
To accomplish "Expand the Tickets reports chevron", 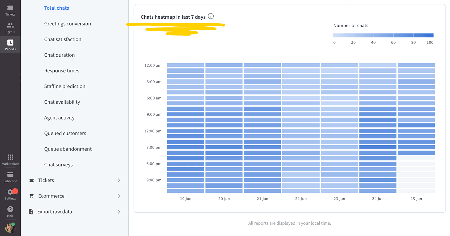I will click(x=119, y=180).
